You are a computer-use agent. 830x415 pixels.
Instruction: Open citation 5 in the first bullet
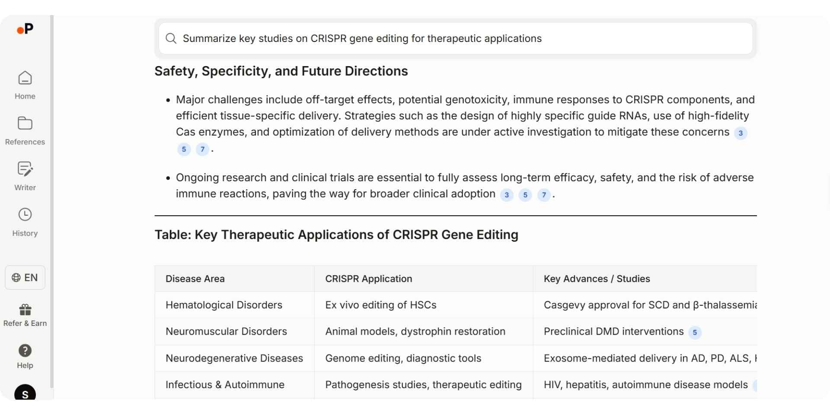pyautogui.click(x=184, y=149)
